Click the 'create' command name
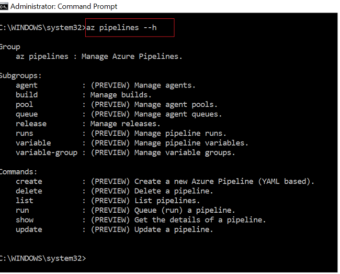The height and width of the screenshot is (274, 340). click(x=29, y=181)
